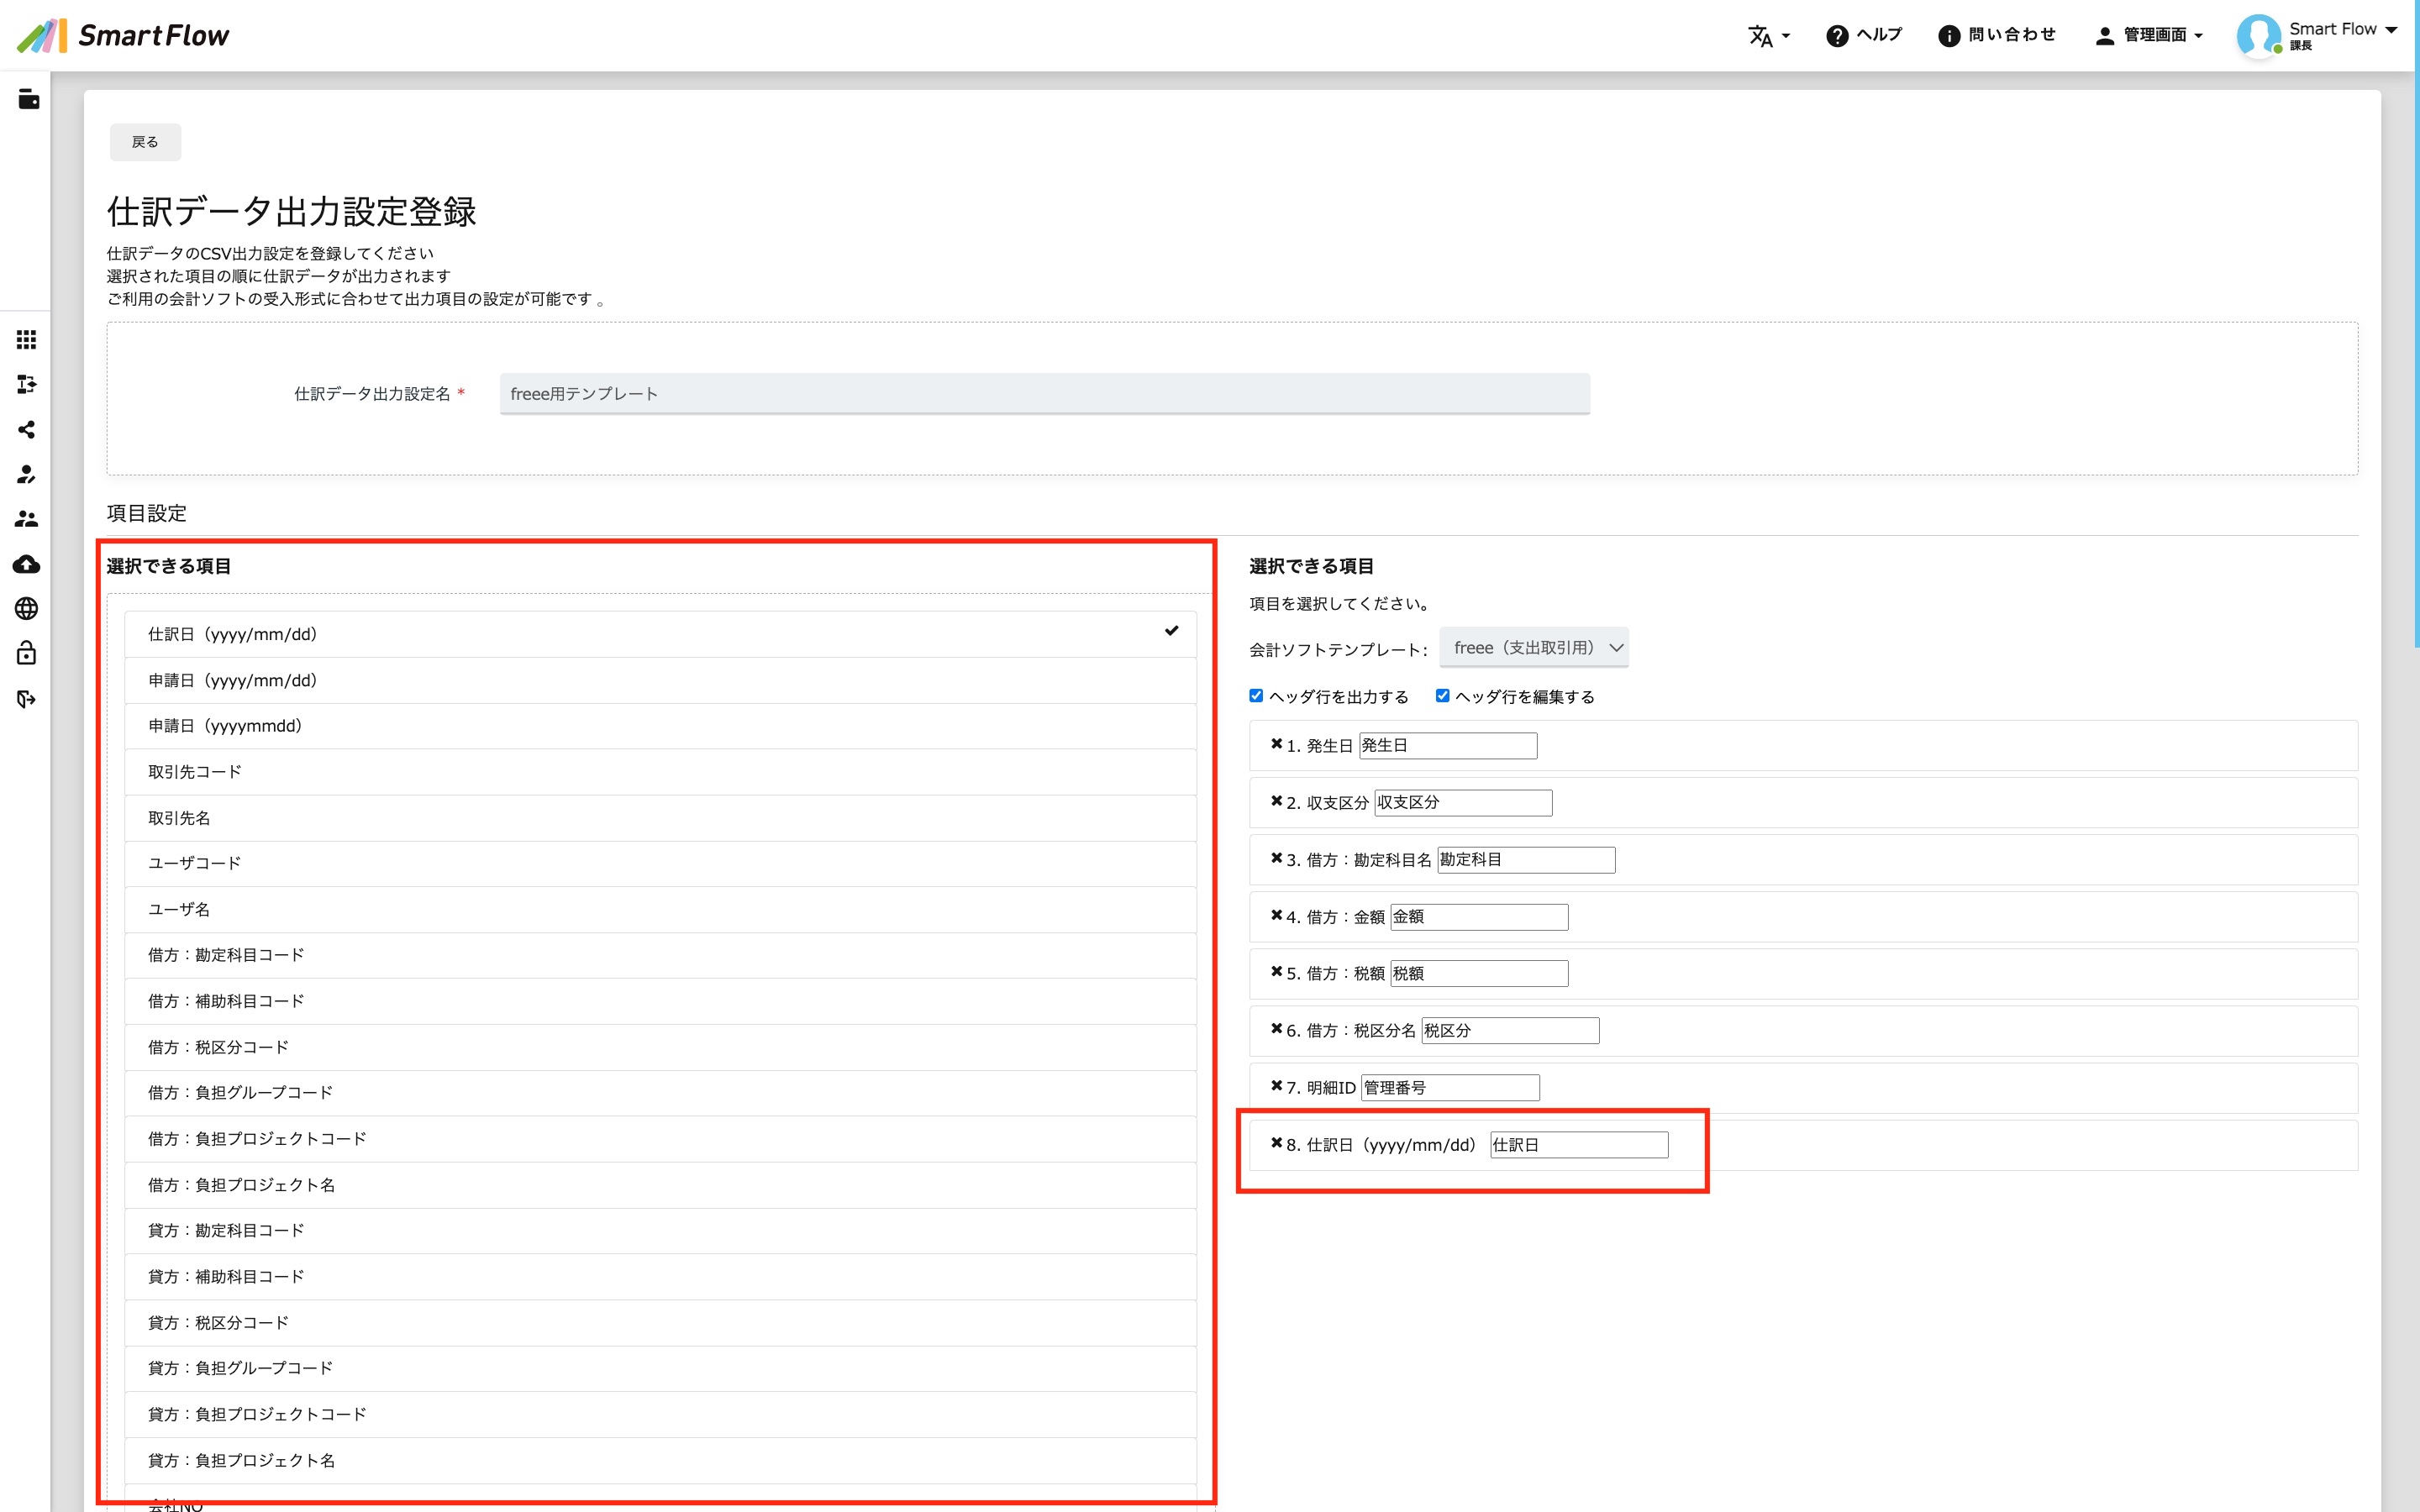Remove item 3 借方：勘定科目名 with its X
2420x1512 pixels.
1276,858
